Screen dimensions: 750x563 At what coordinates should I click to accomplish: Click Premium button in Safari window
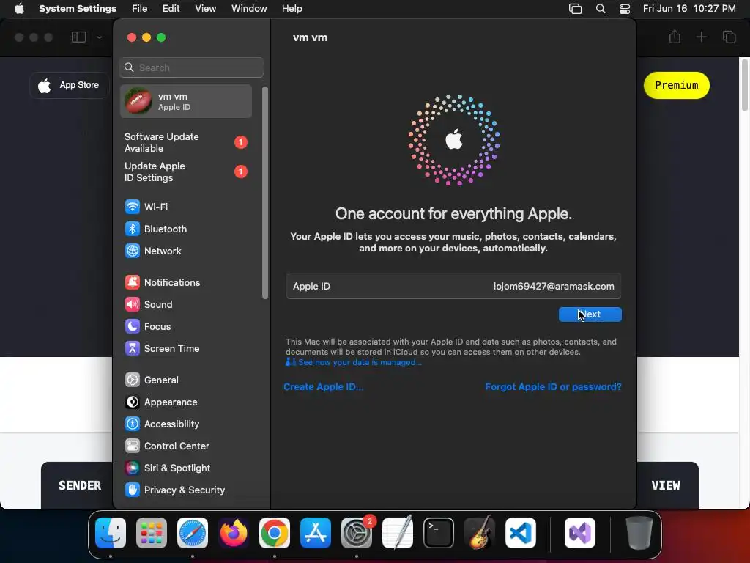coord(676,85)
